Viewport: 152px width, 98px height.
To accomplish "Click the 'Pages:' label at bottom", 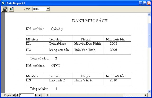I will coord(8,95).
